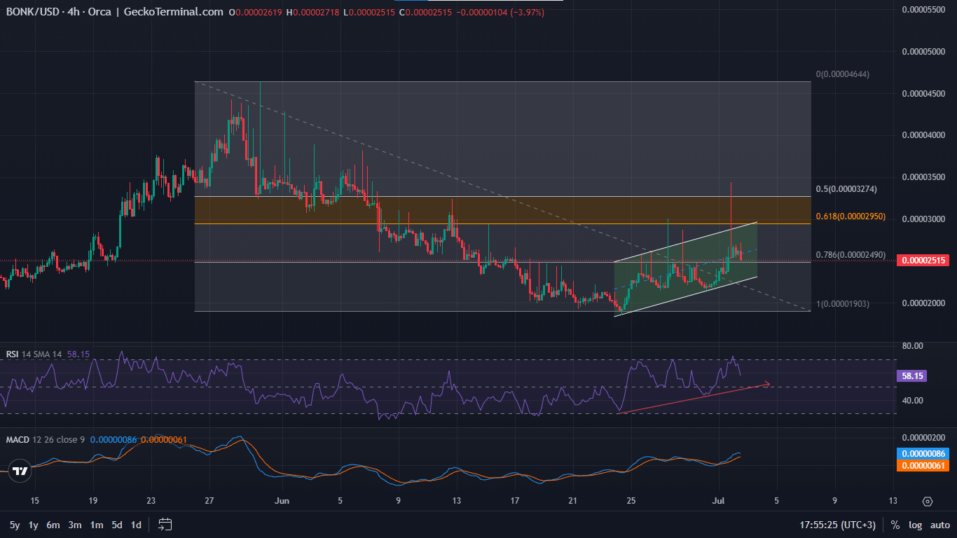The height and width of the screenshot is (538, 957).
Task: Click the RSI 80.00 axis label
Action: tap(913, 346)
